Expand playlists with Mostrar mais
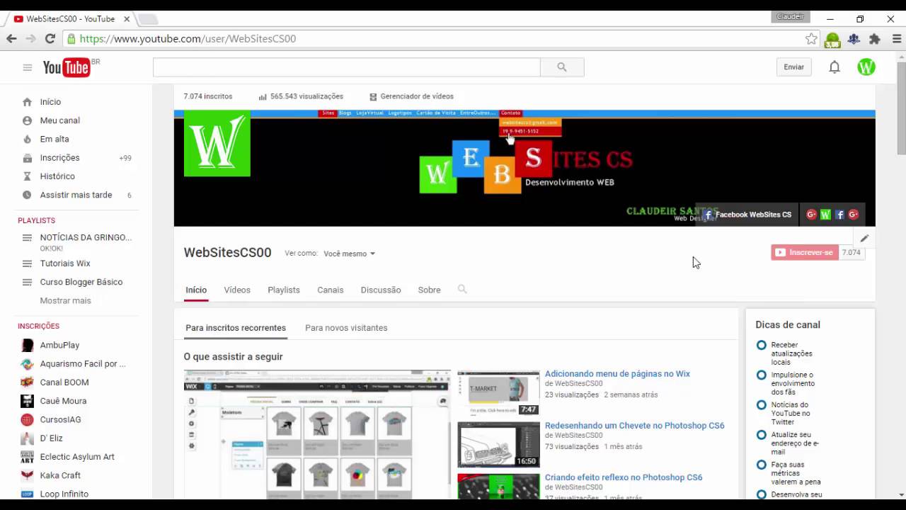 click(65, 300)
